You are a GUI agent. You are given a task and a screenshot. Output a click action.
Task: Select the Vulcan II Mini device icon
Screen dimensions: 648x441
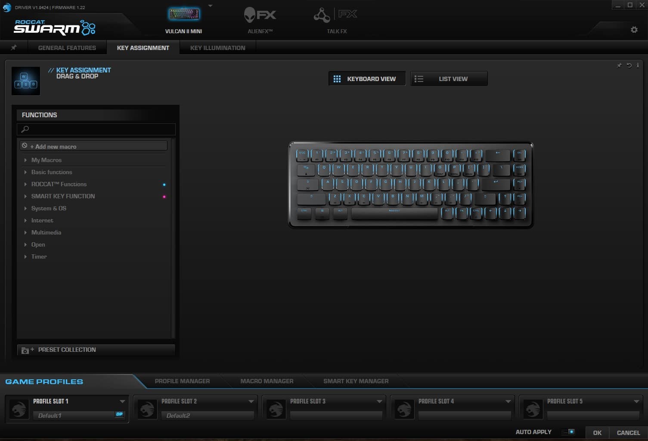pyautogui.click(x=184, y=15)
